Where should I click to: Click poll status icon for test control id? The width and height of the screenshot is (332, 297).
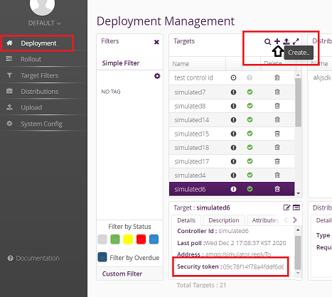[x=233, y=77]
